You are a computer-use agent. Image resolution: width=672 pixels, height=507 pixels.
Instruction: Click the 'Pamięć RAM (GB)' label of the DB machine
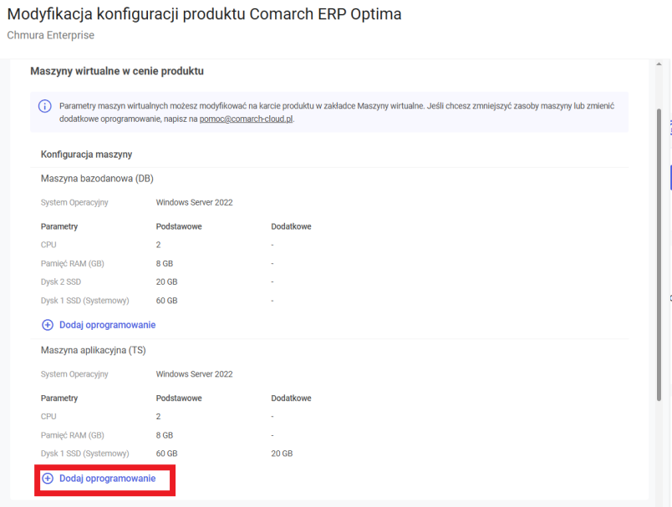[73, 264]
